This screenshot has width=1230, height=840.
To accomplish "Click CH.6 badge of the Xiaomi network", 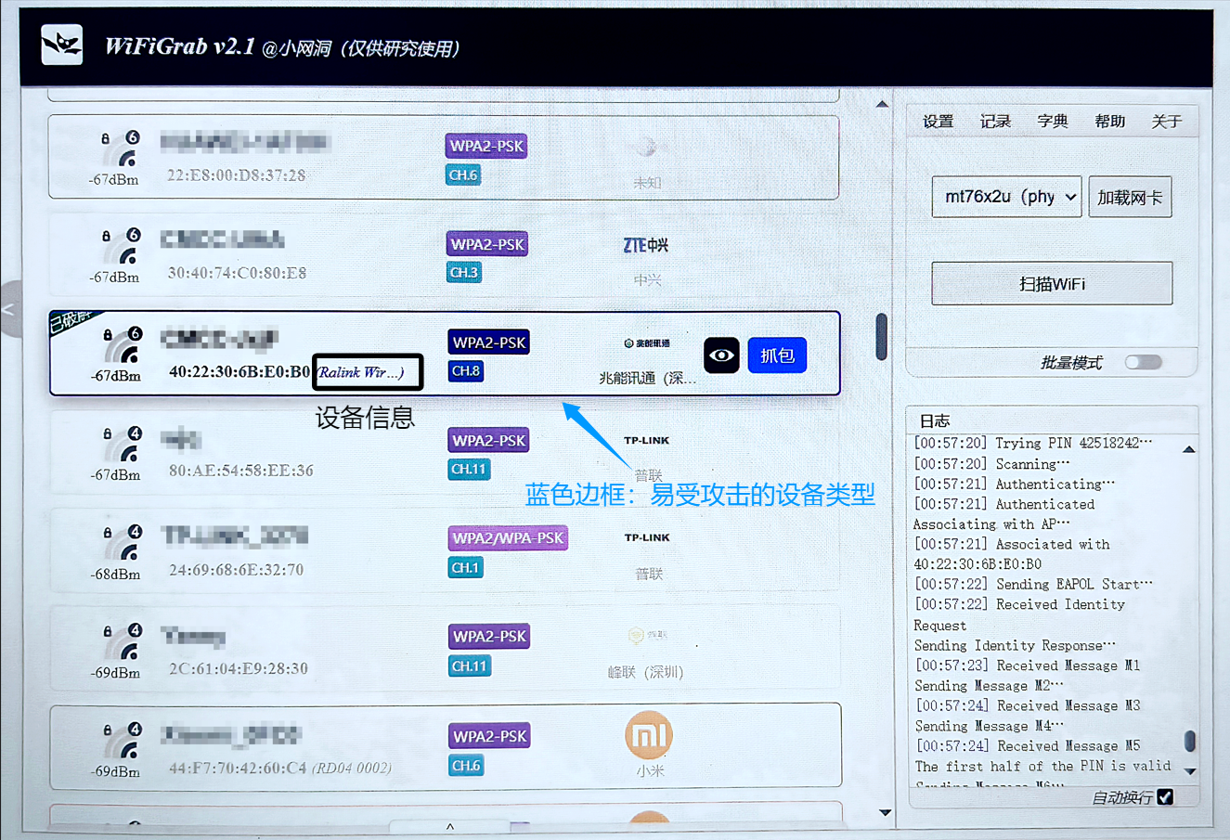I will [x=466, y=766].
